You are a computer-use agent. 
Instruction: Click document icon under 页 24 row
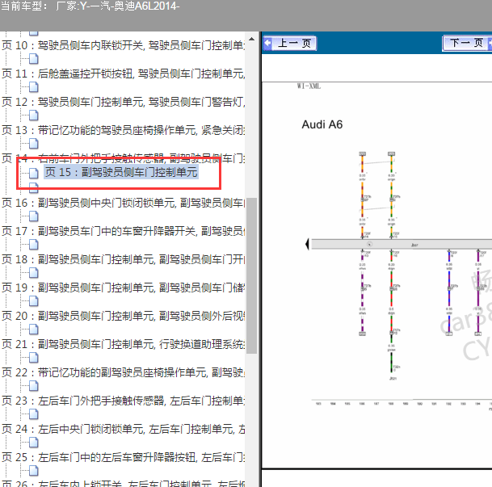pos(34,443)
